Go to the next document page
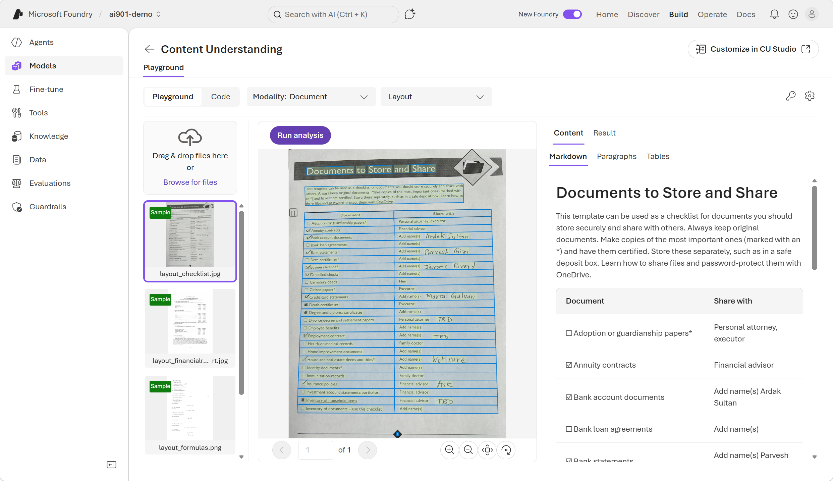Viewport: 833px width, 481px height. click(x=368, y=450)
